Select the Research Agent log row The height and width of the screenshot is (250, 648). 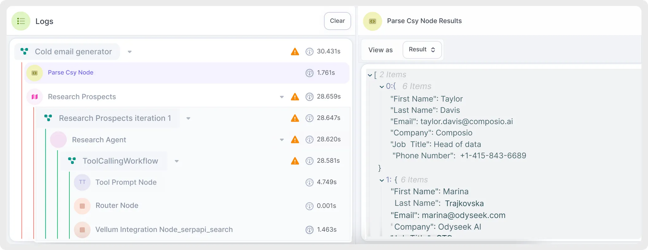click(199, 140)
